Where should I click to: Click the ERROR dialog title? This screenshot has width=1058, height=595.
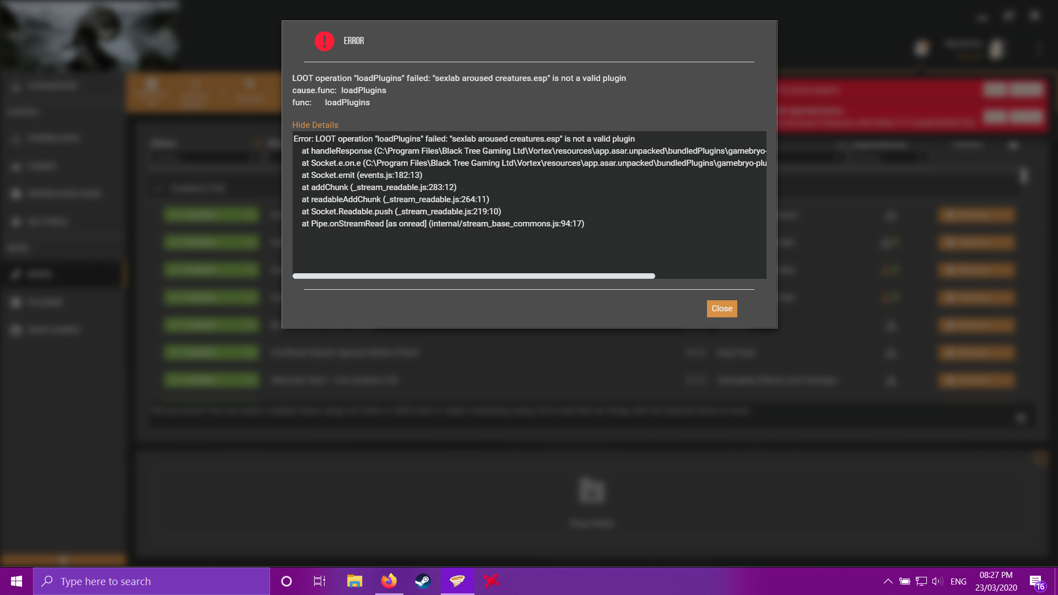(354, 41)
